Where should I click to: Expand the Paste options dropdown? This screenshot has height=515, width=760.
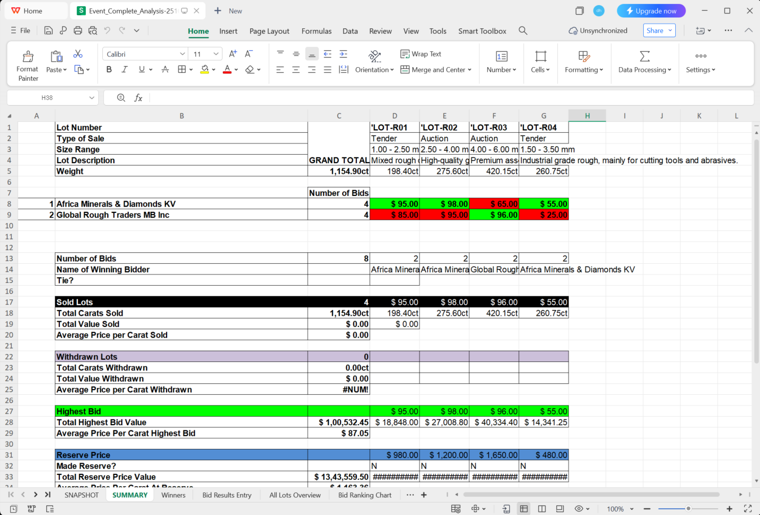pyautogui.click(x=56, y=69)
